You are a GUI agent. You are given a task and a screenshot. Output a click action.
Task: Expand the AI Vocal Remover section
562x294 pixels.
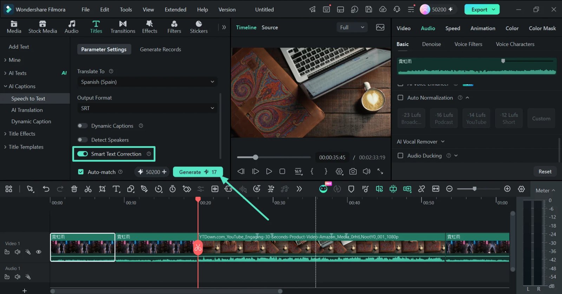coord(420,142)
